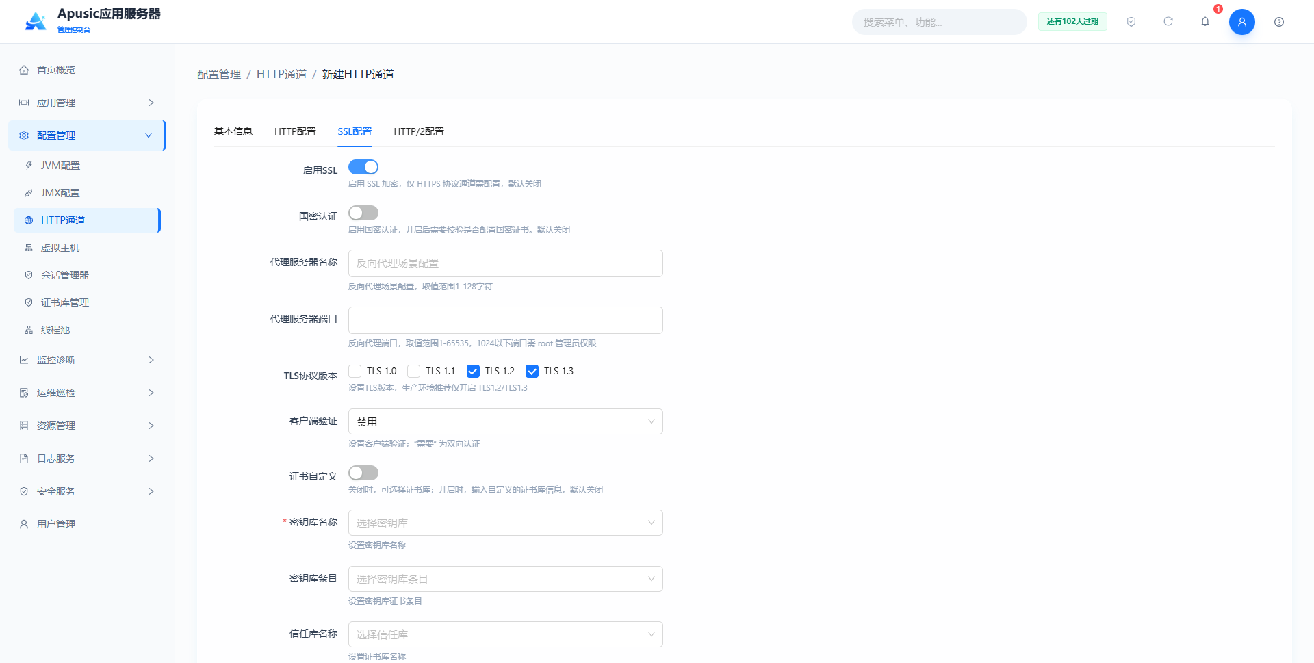Focus the 代理服务器名称 input field
Viewport: 1314px width, 663px height.
click(506, 263)
